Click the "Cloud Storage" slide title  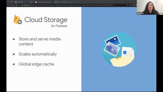(46, 20)
